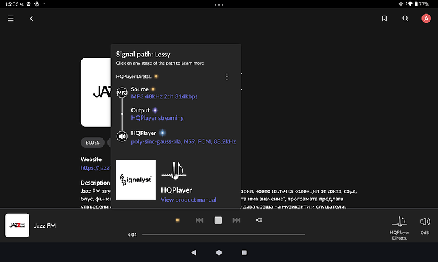Open the hamburger navigation menu
The height and width of the screenshot is (262, 438).
click(11, 18)
